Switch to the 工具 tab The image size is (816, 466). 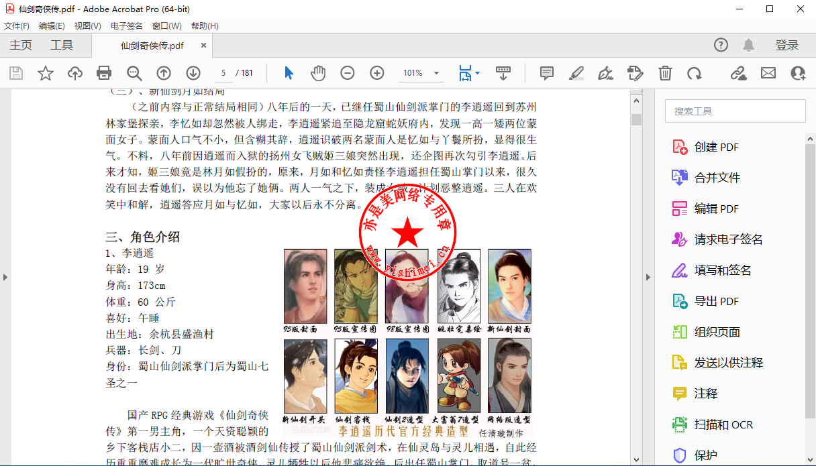tap(62, 46)
